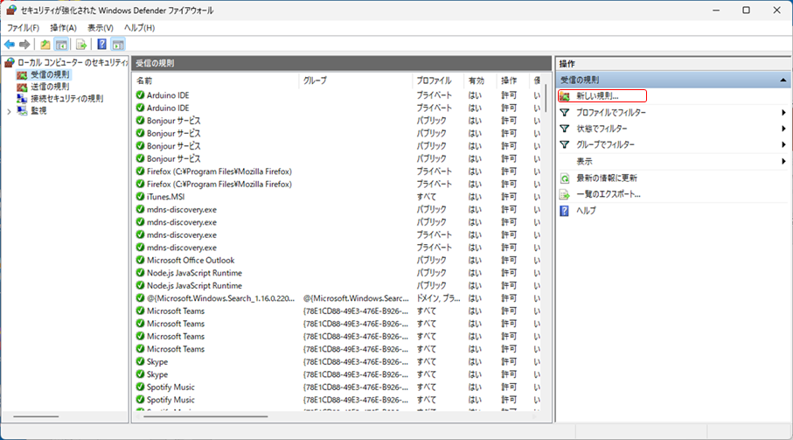793x440 pixels.
Task: Click 一覧のエクスポート... action
Action: pyautogui.click(x=608, y=193)
